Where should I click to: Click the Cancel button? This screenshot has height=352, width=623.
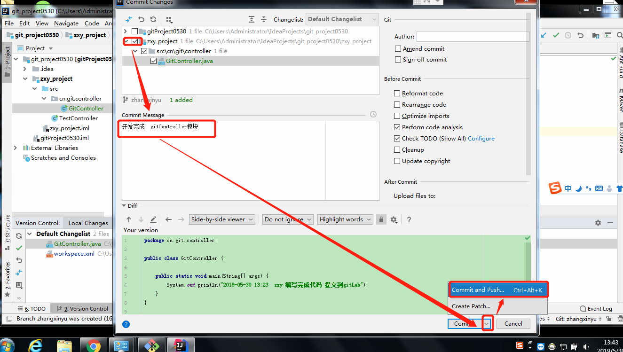(x=513, y=323)
